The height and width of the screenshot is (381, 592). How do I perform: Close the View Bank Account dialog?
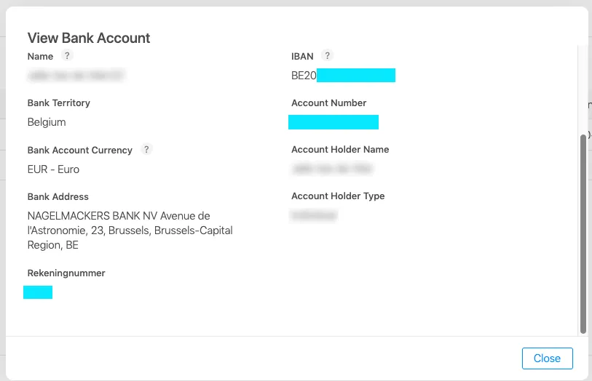click(547, 358)
